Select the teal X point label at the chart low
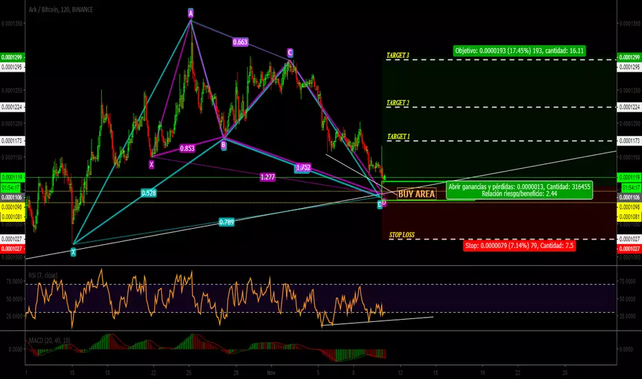 (73, 252)
